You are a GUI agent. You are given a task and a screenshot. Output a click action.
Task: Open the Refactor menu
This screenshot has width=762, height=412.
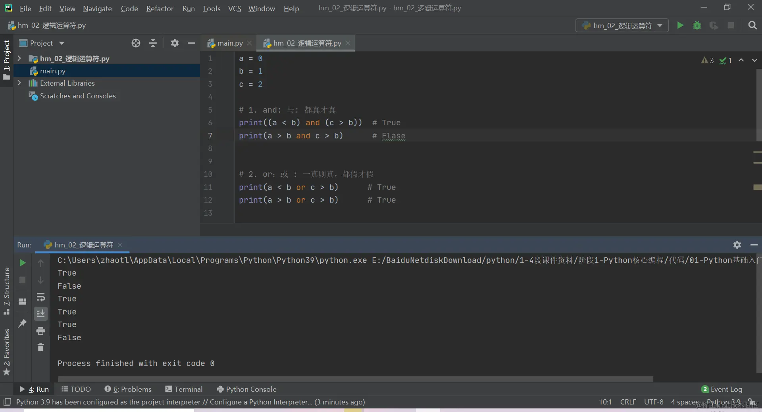click(160, 8)
